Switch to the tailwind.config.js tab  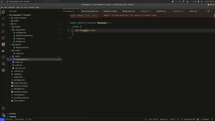point(111,11)
